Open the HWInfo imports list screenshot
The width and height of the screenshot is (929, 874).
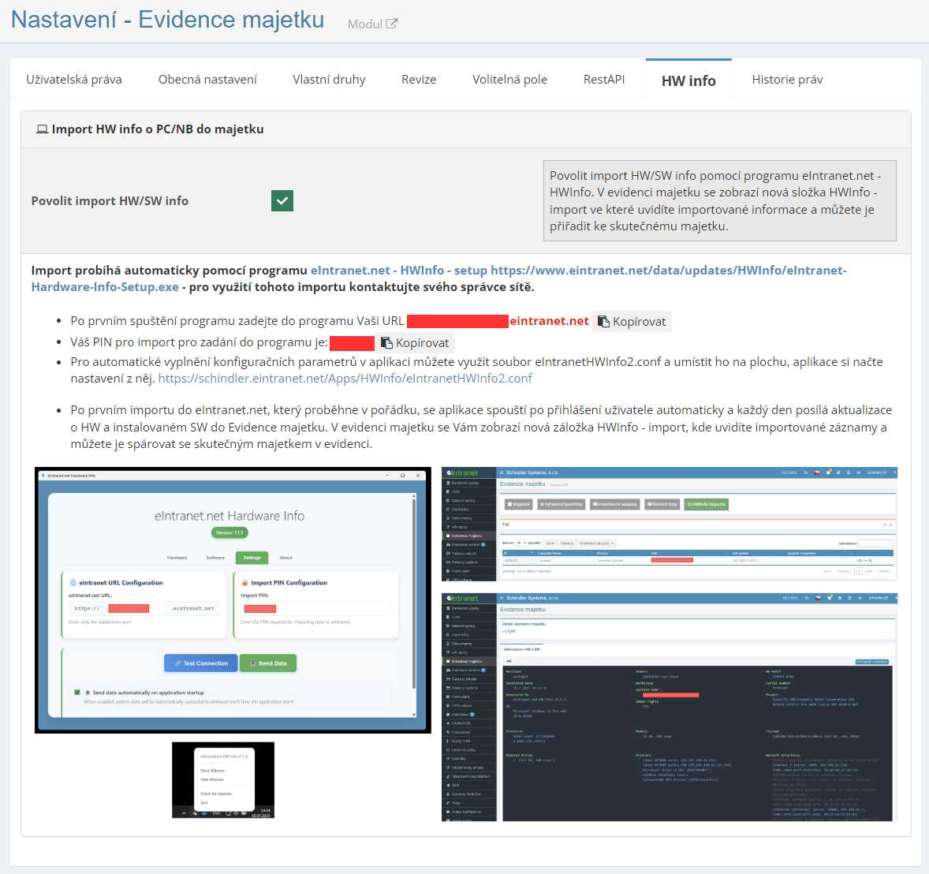[670, 524]
